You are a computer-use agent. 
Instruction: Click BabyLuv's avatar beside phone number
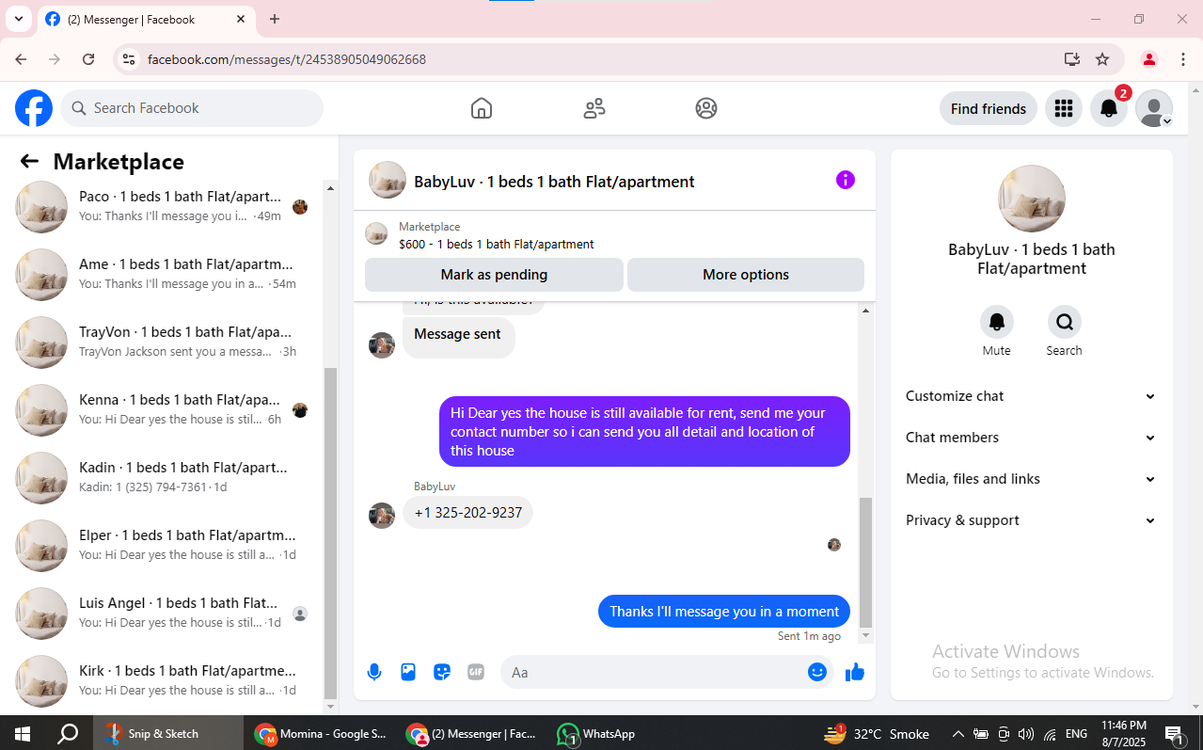(x=382, y=515)
